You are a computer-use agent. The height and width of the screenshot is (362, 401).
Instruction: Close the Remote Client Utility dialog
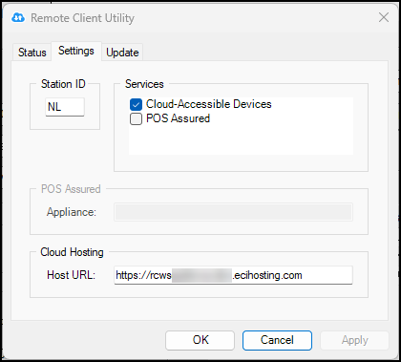tap(384, 17)
